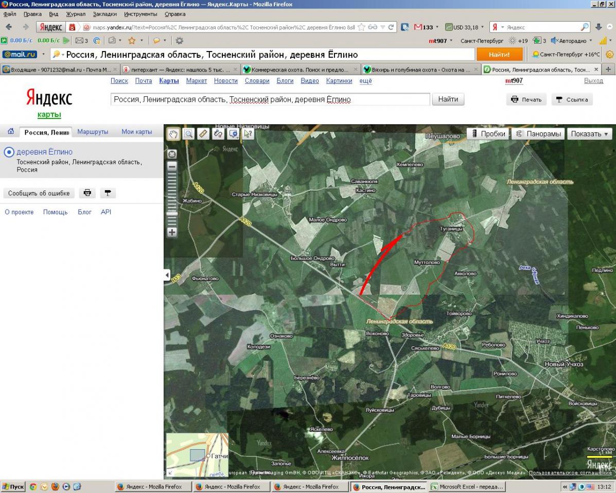Select the ruler distance measurement tool
The height and width of the screenshot is (493, 616).
[203, 134]
